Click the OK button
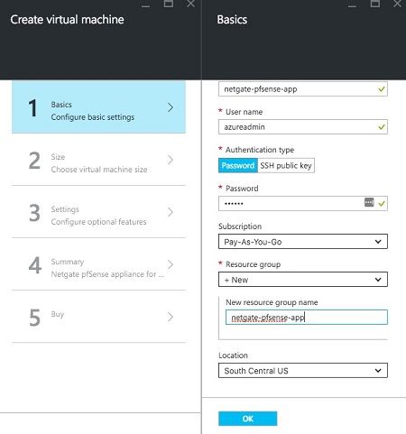The height and width of the screenshot is (434, 406). 248,419
